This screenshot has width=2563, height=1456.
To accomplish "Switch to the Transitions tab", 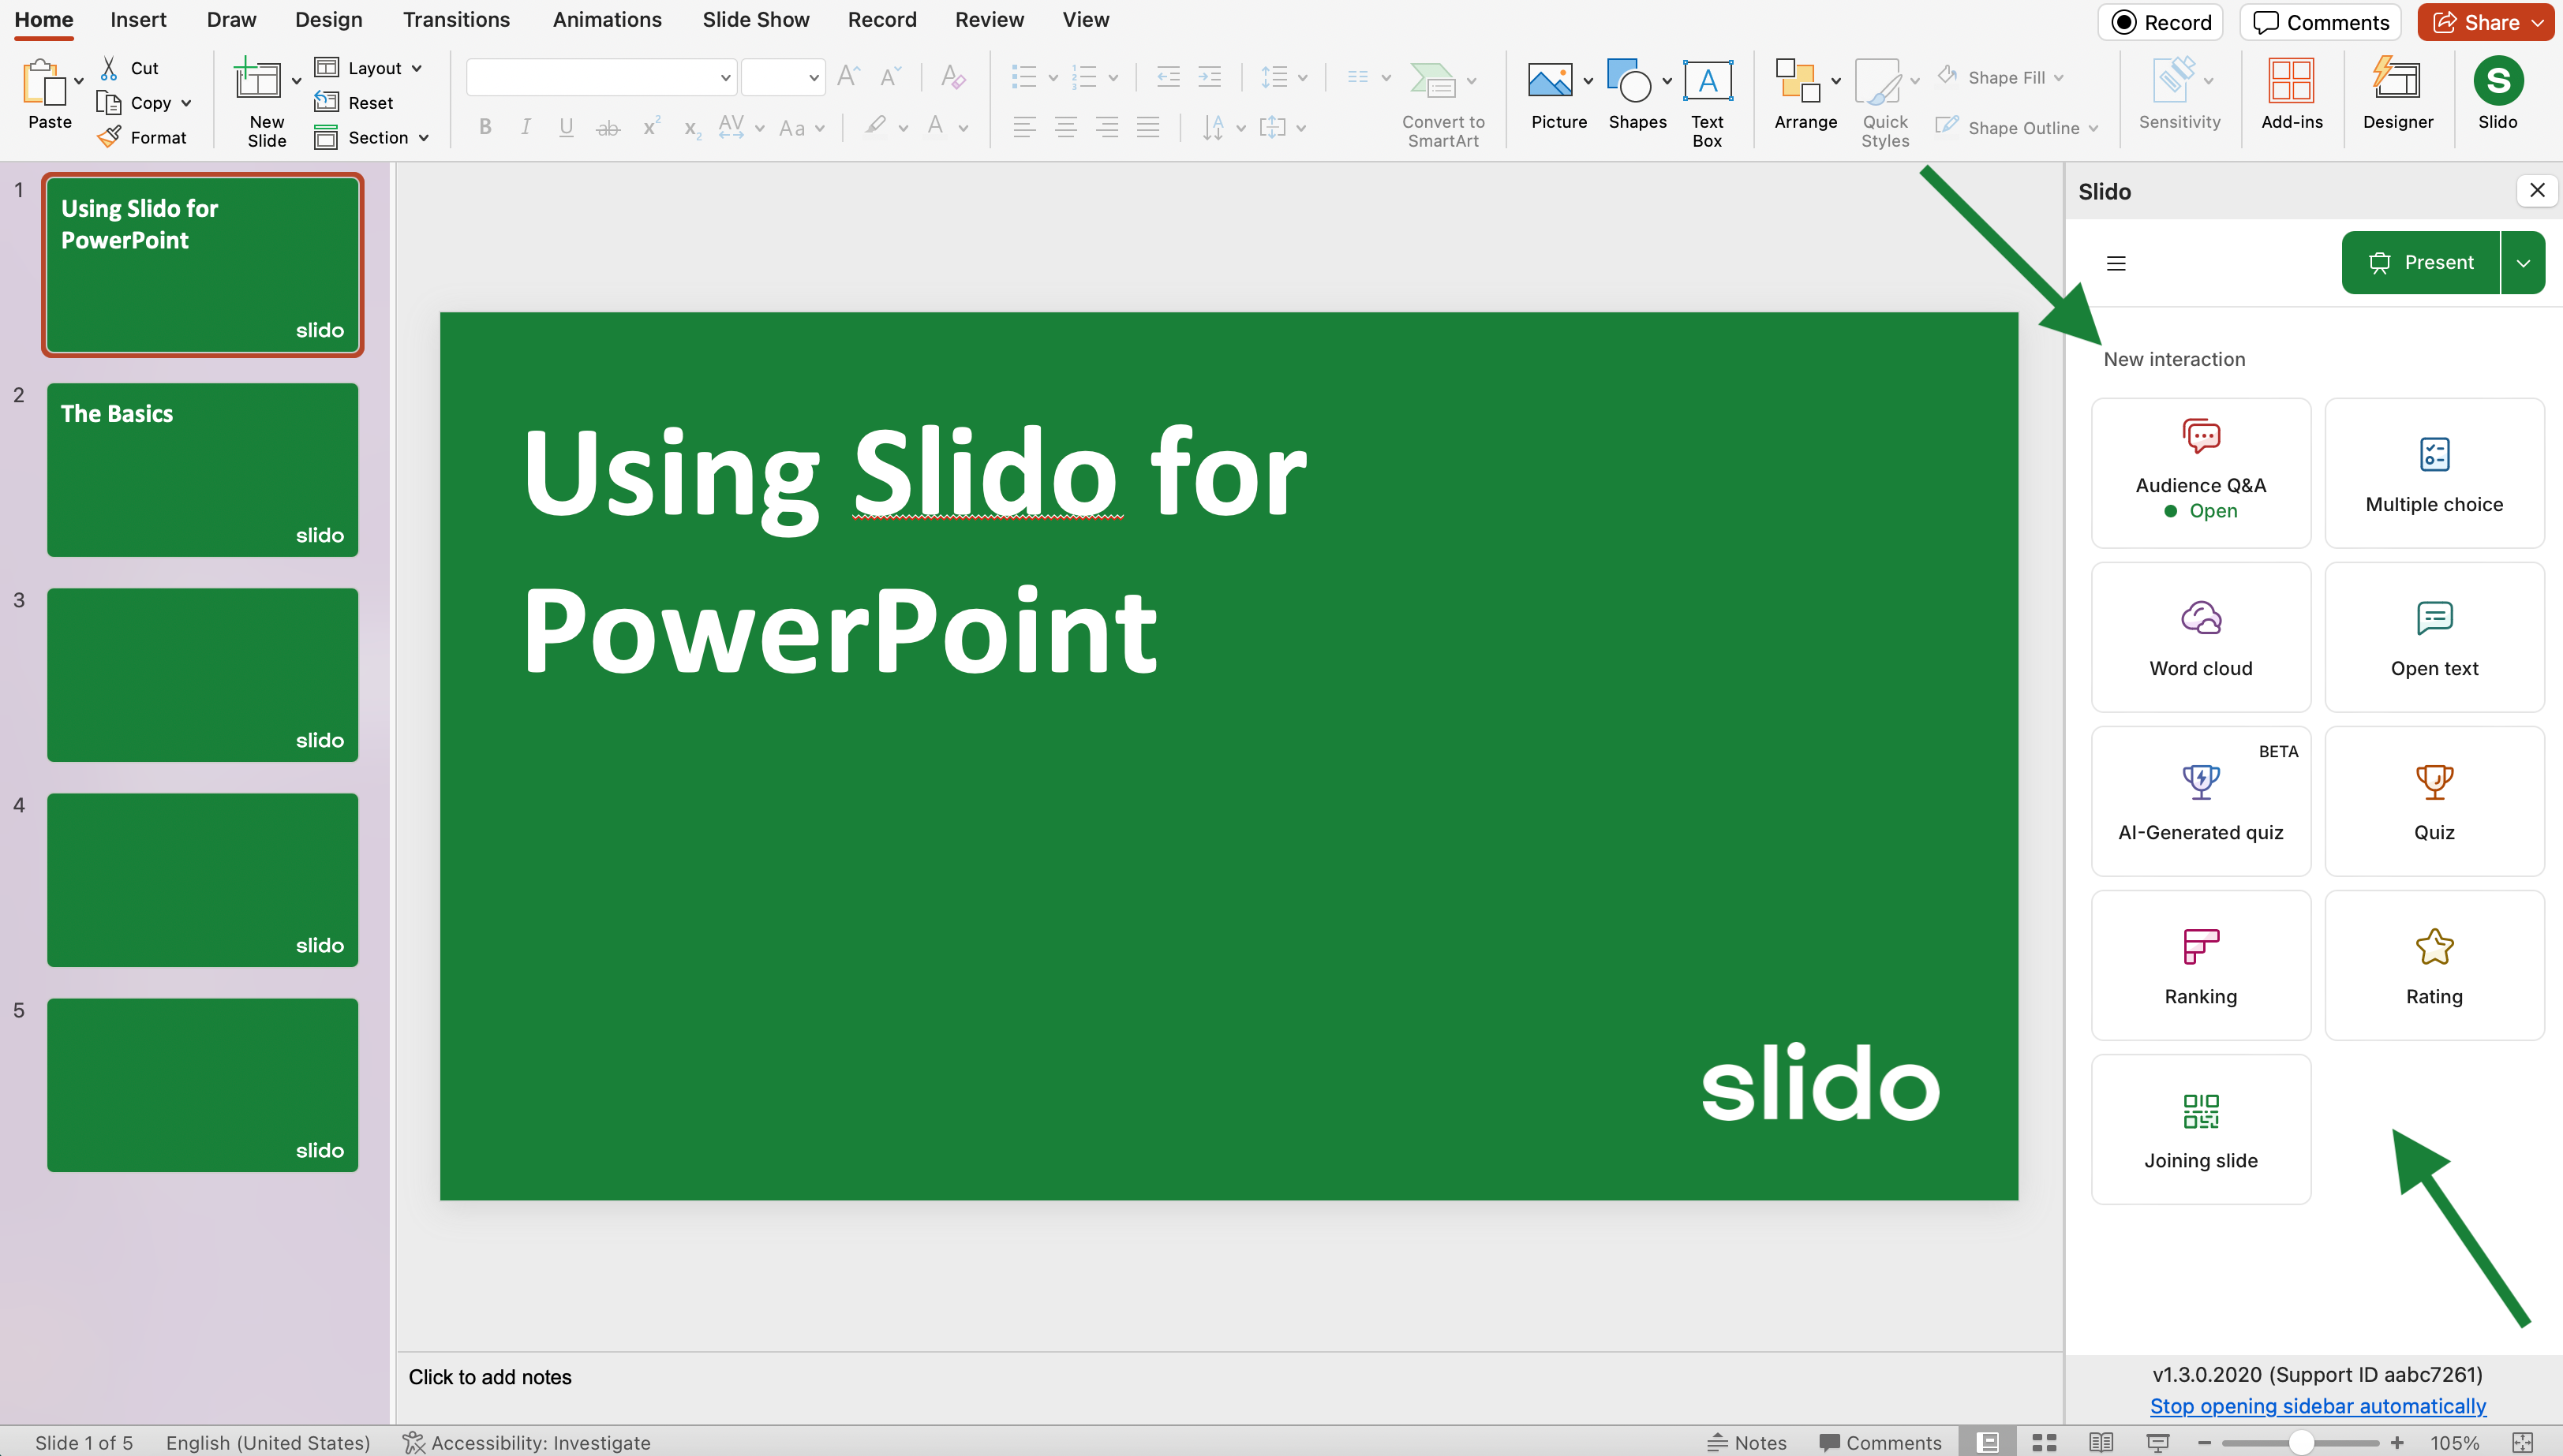I will click(x=456, y=20).
